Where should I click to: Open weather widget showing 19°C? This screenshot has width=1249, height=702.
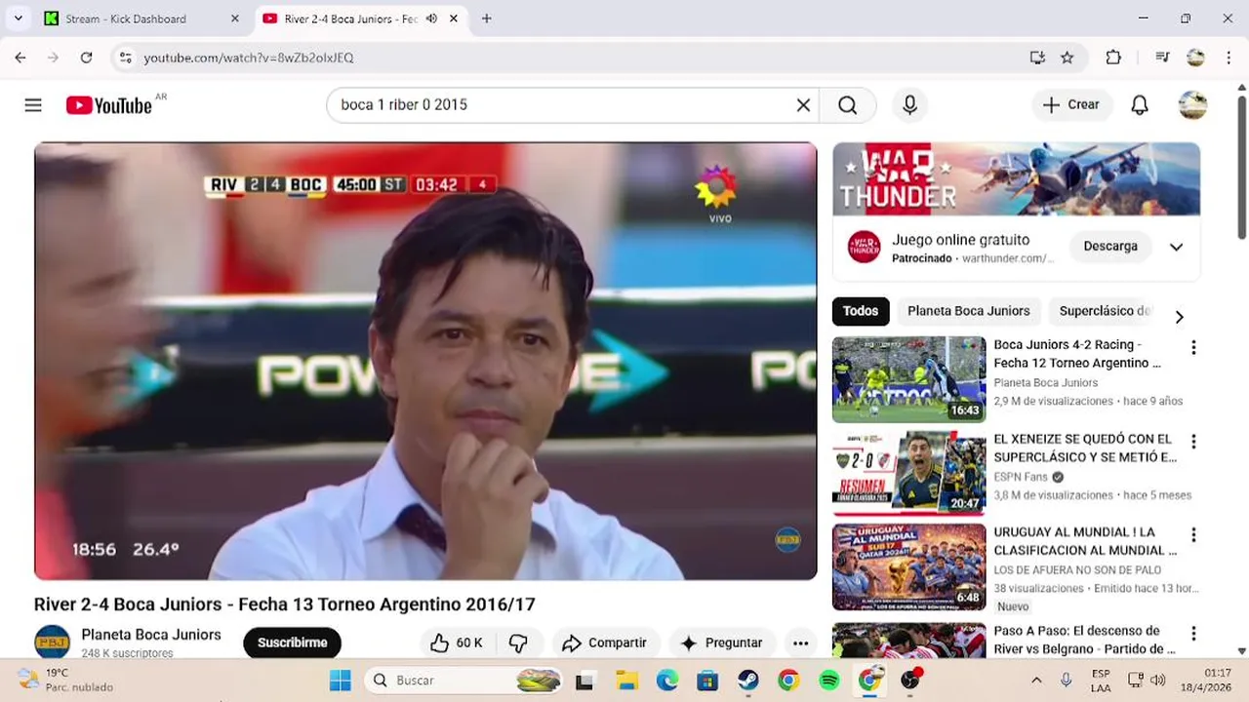66,680
